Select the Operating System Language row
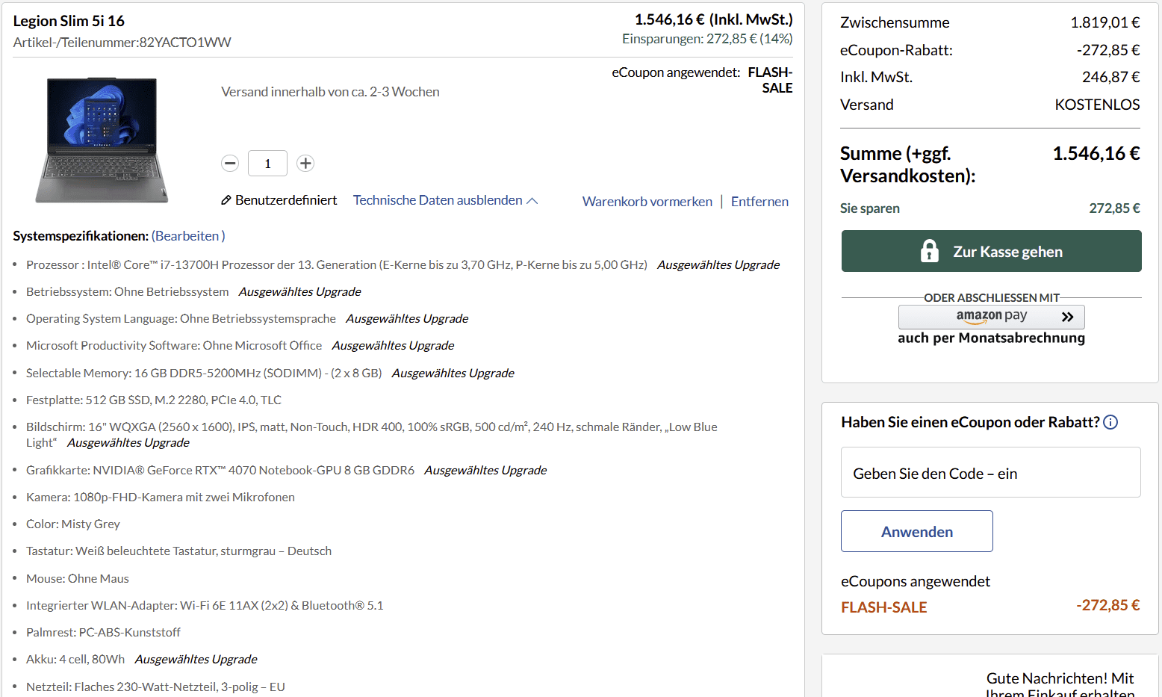This screenshot has width=1162, height=697. [247, 319]
